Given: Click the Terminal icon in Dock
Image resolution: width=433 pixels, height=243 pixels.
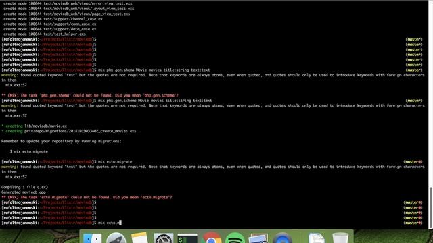Looking at the screenshot, I should 187,238.
